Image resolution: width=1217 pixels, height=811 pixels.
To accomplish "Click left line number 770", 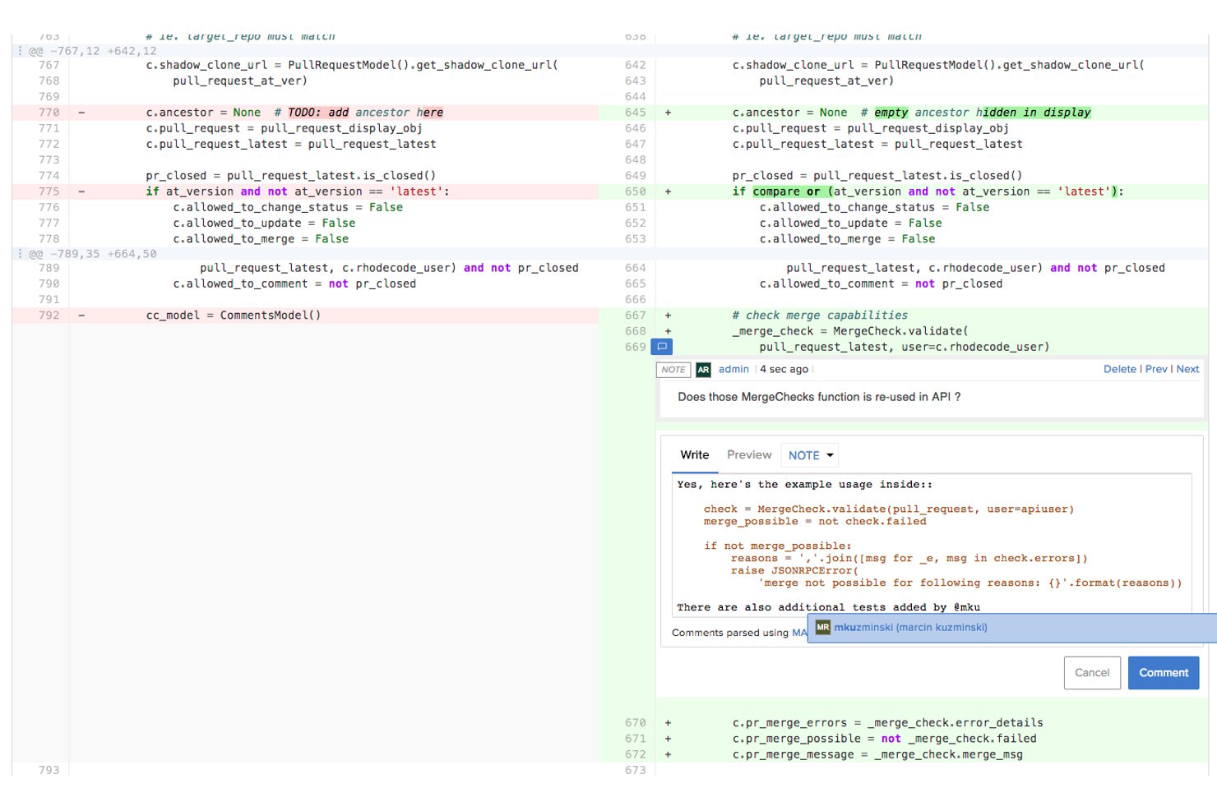I will click(49, 113).
